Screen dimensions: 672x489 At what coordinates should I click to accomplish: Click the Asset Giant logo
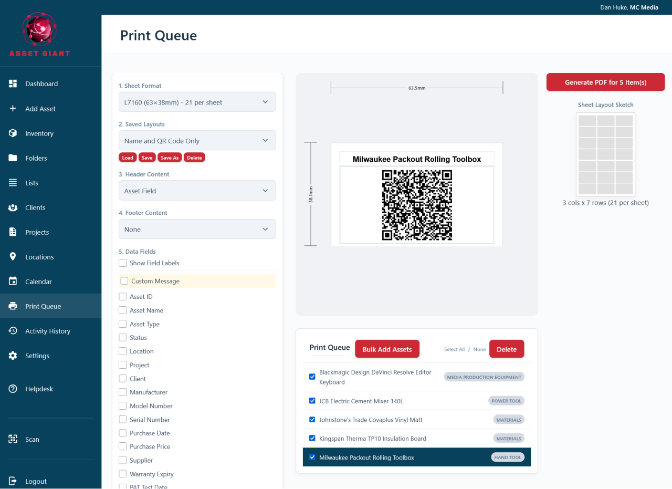pyautogui.click(x=39, y=35)
